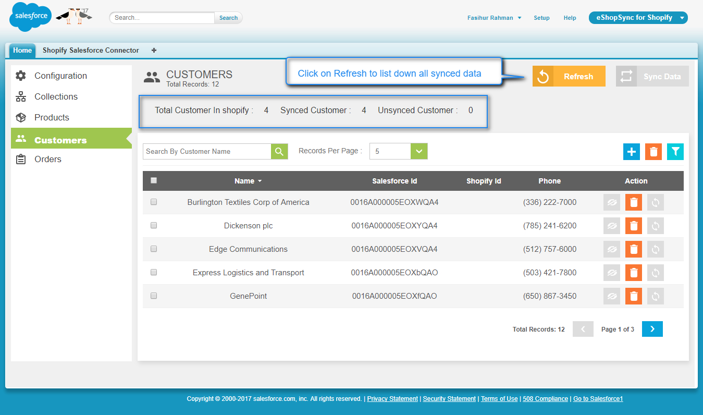Click the Search By Customer Name field
Viewport: 703px width, 415px height.
click(207, 152)
